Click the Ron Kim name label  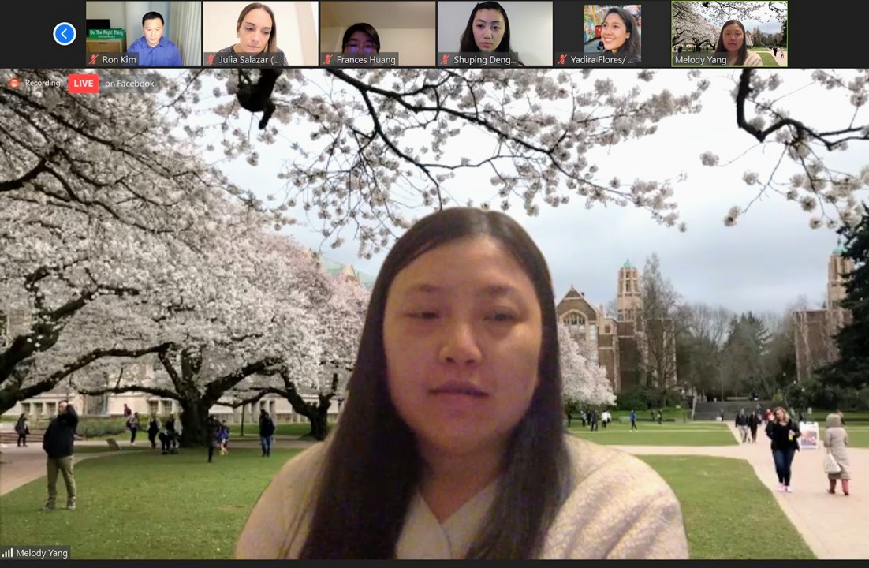coord(117,60)
